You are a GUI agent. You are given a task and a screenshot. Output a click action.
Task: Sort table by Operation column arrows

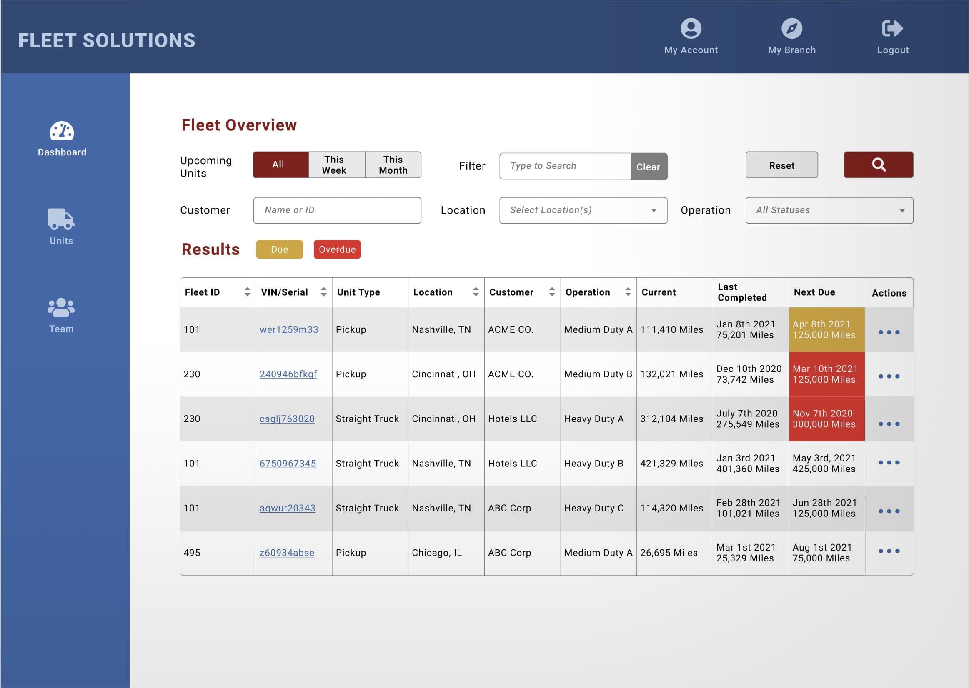click(x=628, y=292)
